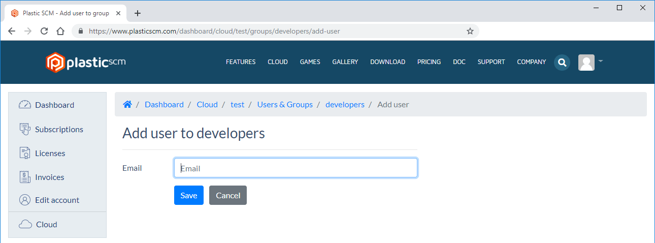
Task: Click the user avatar icon
Action: (586, 63)
